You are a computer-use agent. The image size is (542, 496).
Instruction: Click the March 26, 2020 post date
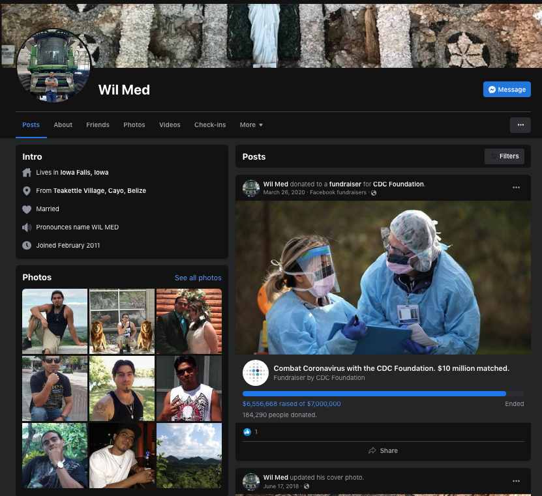[284, 192]
